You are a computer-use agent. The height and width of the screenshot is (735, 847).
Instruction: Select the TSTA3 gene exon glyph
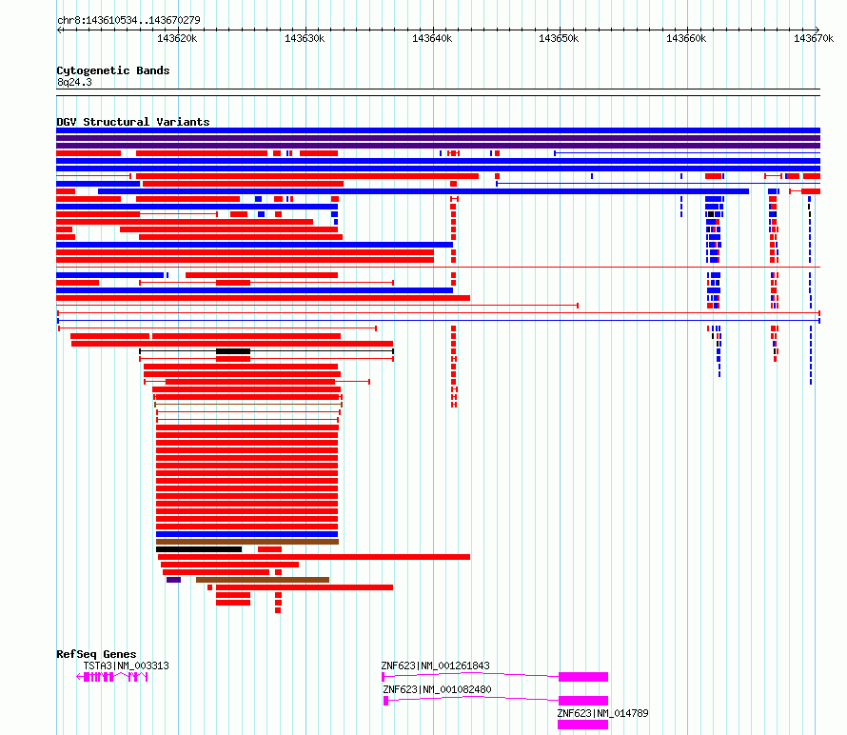coord(112,677)
